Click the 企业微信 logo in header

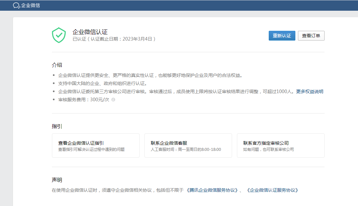[27, 5]
